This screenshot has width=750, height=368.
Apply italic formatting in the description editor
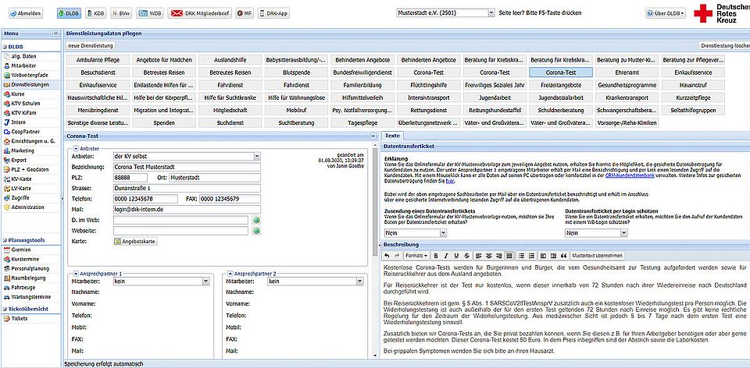pos(447,255)
